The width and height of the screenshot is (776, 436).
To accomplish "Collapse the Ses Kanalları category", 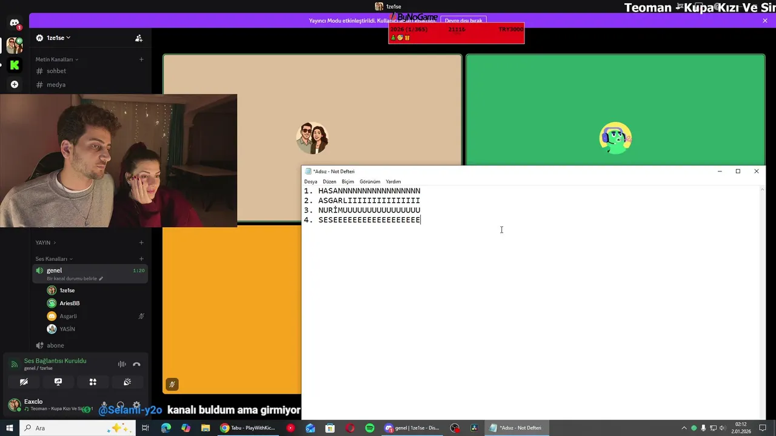I will click(x=54, y=259).
